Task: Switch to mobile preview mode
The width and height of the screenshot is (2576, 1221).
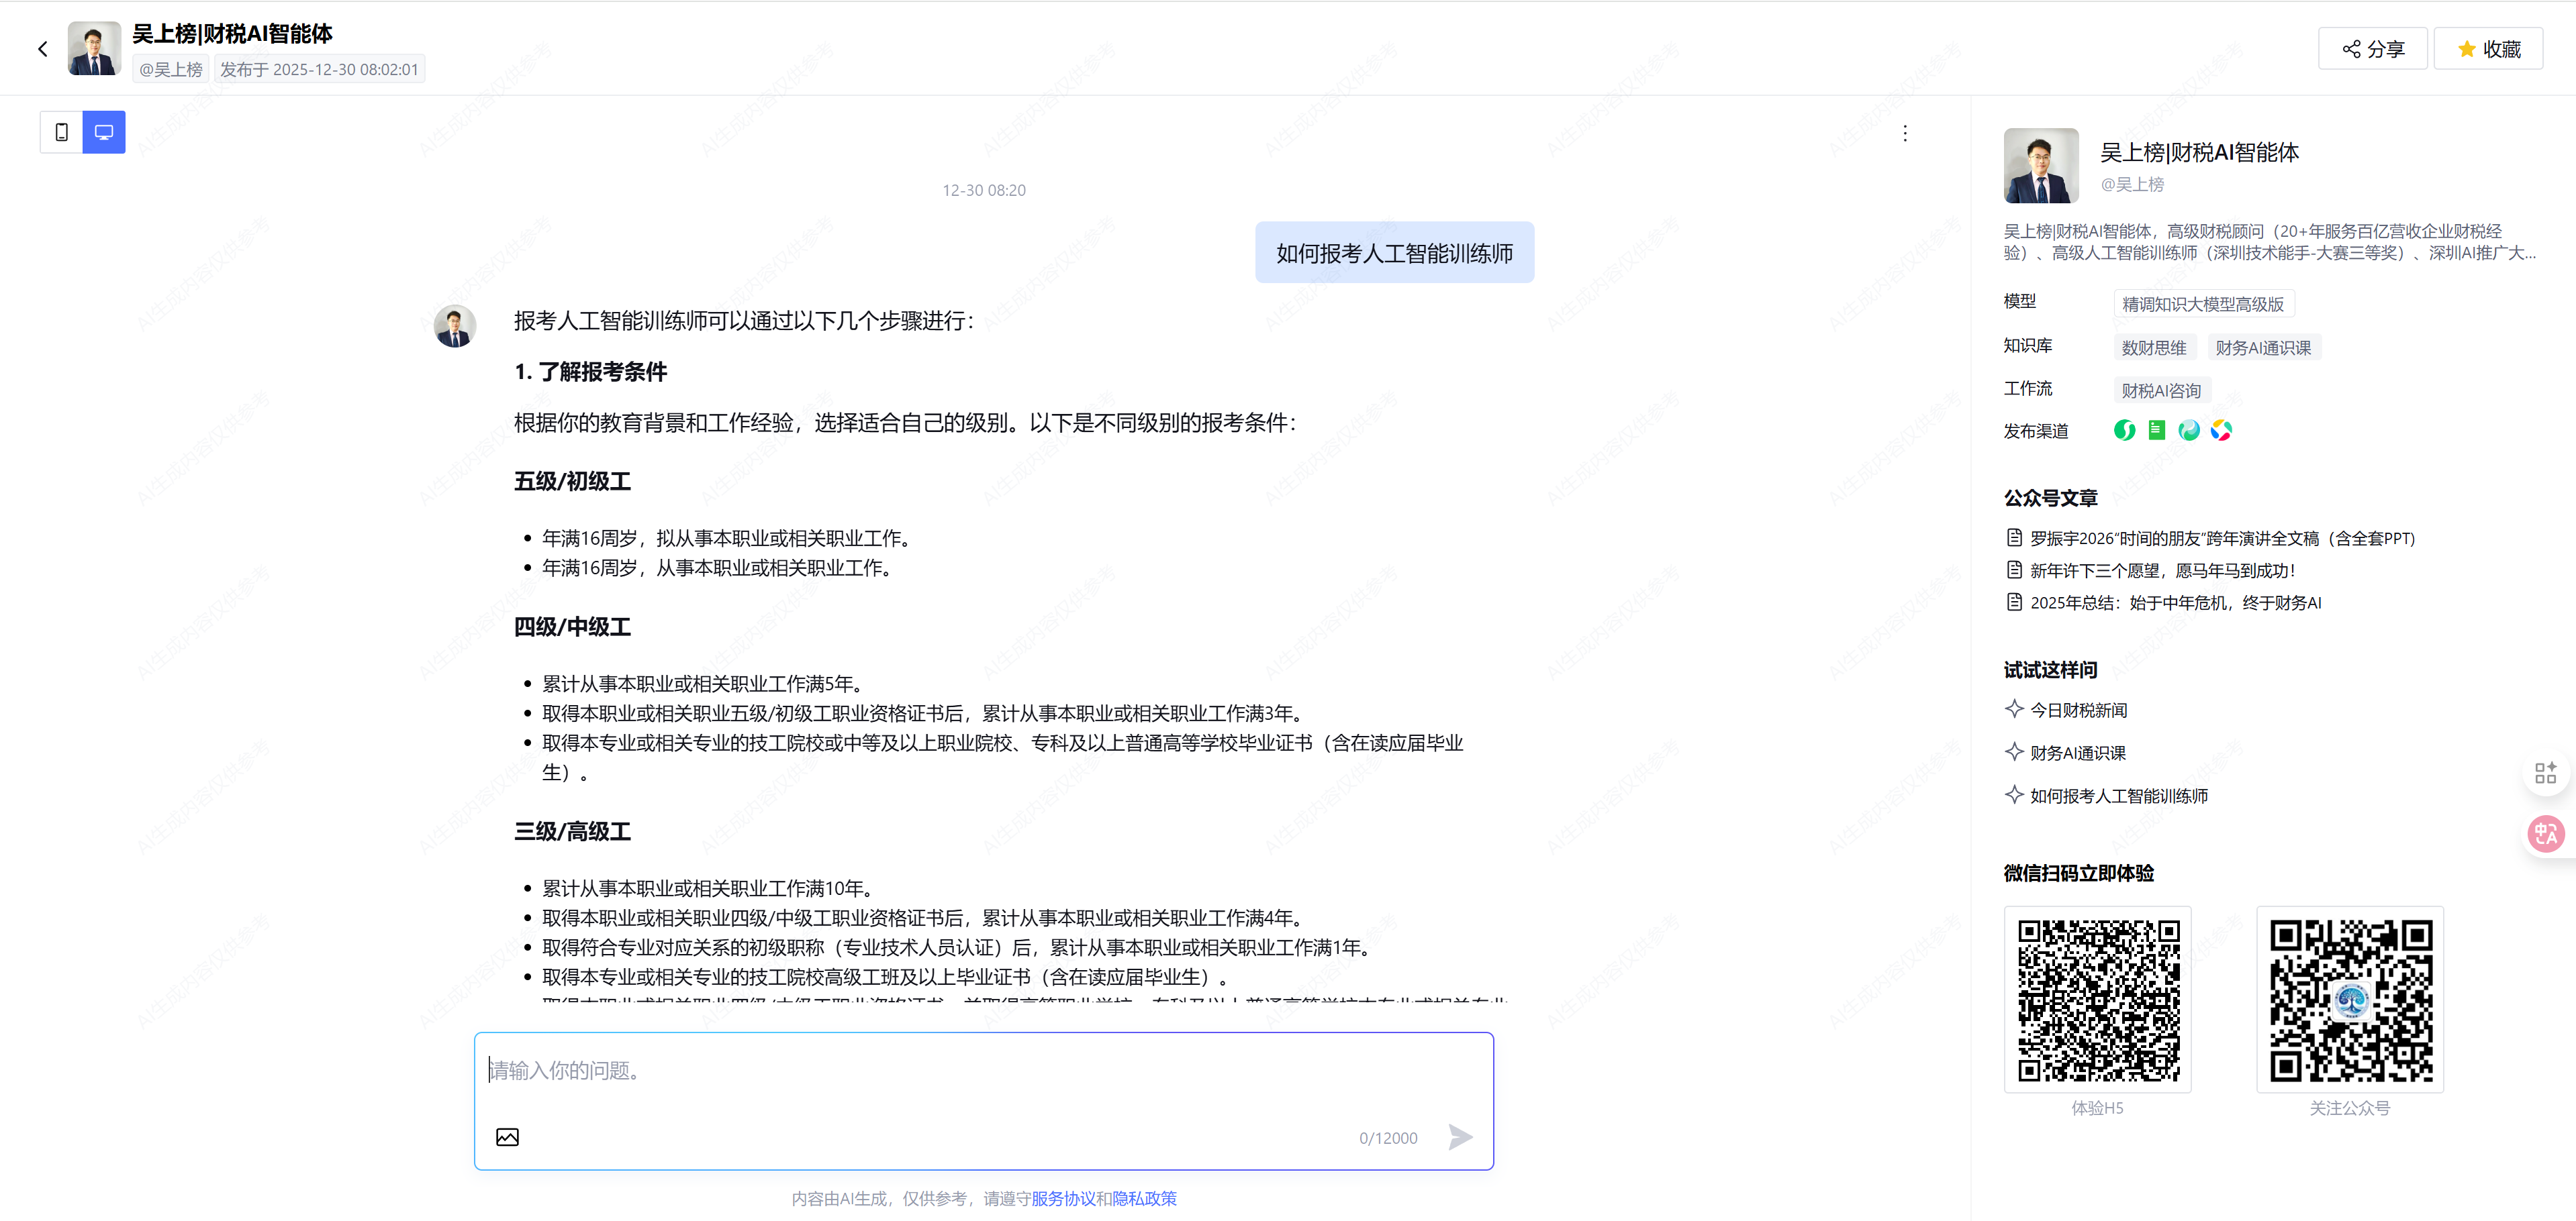Action: pyautogui.click(x=62, y=132)
